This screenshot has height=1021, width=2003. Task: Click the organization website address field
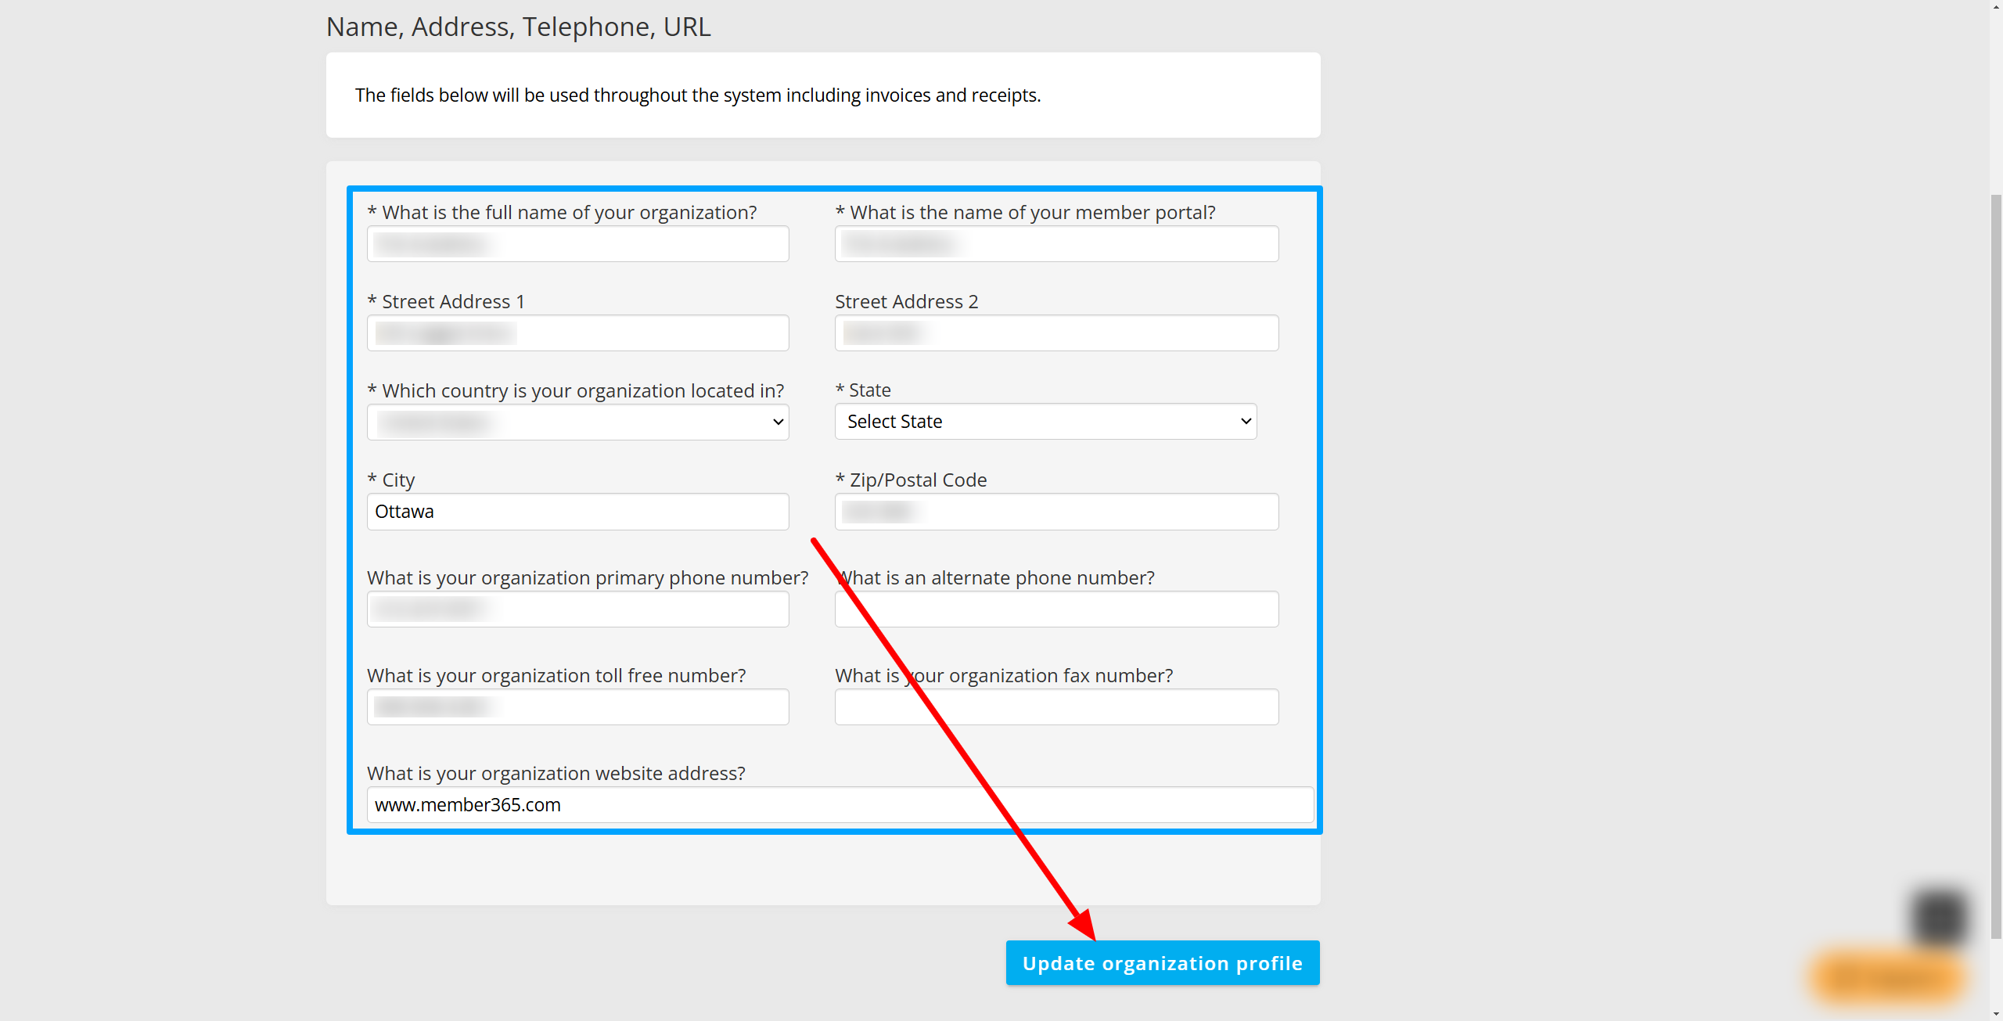(840, 805)
